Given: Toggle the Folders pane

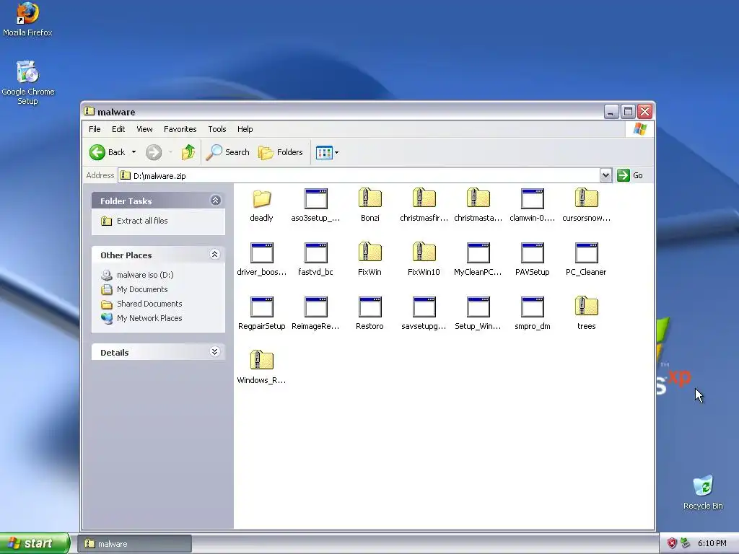Looking at the screenshot, I should (x=281, y=152).
